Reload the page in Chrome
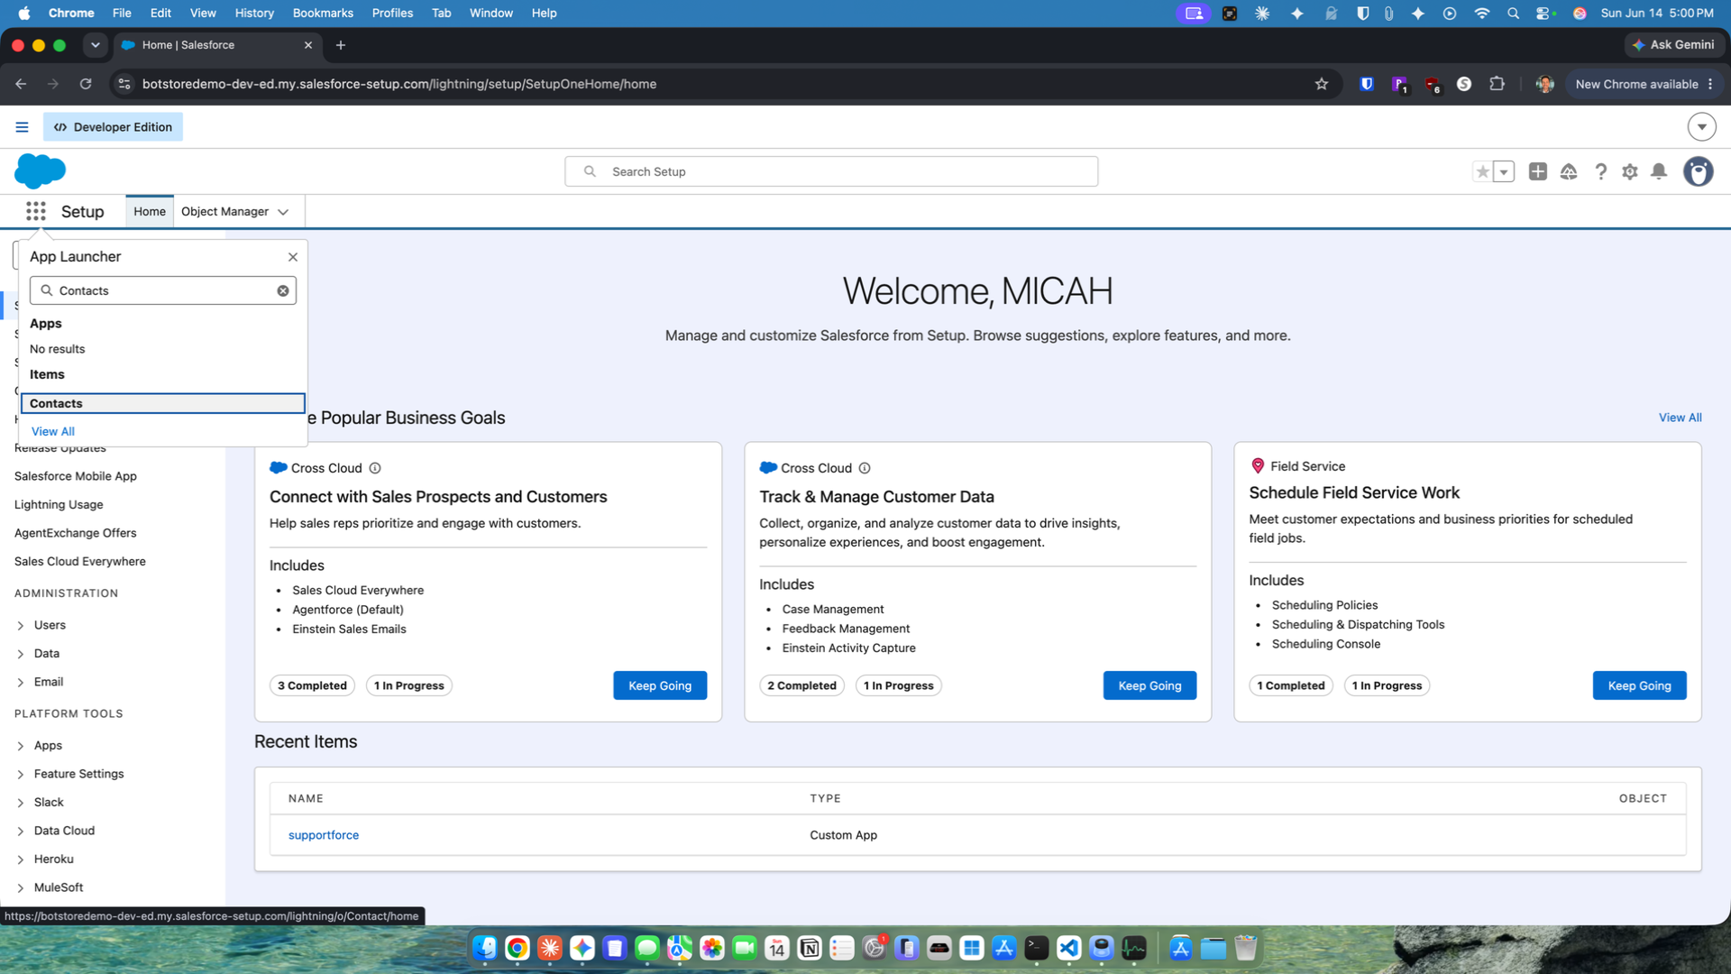1731x974 pixels. [86, 84]
